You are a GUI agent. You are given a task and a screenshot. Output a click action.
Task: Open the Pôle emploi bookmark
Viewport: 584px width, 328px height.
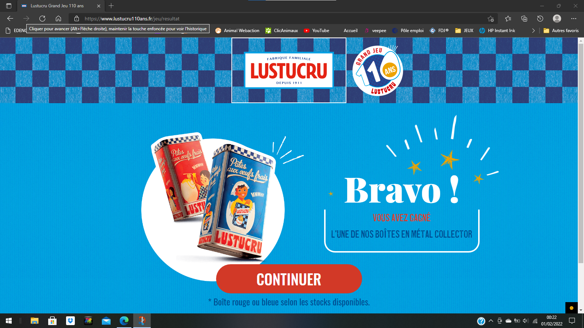[x=408, y=31]
